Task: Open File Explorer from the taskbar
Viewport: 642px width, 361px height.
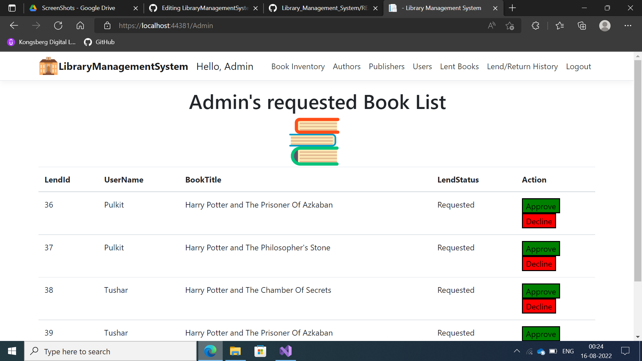Action: point(235,351)
